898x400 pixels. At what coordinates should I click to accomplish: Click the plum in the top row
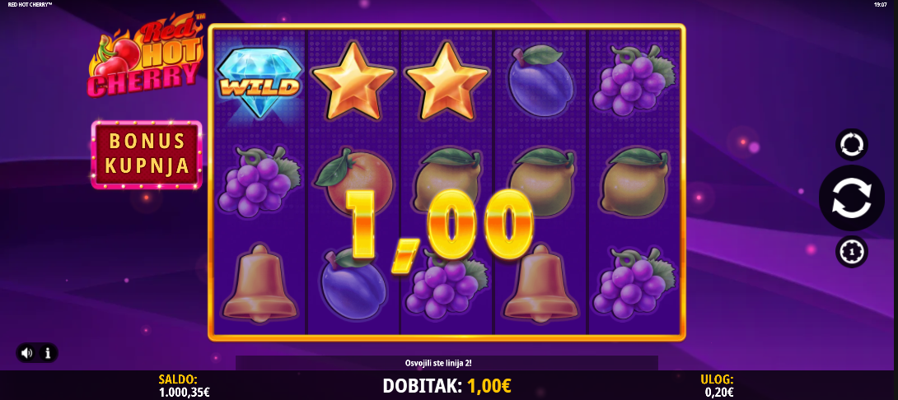[540, 80]
